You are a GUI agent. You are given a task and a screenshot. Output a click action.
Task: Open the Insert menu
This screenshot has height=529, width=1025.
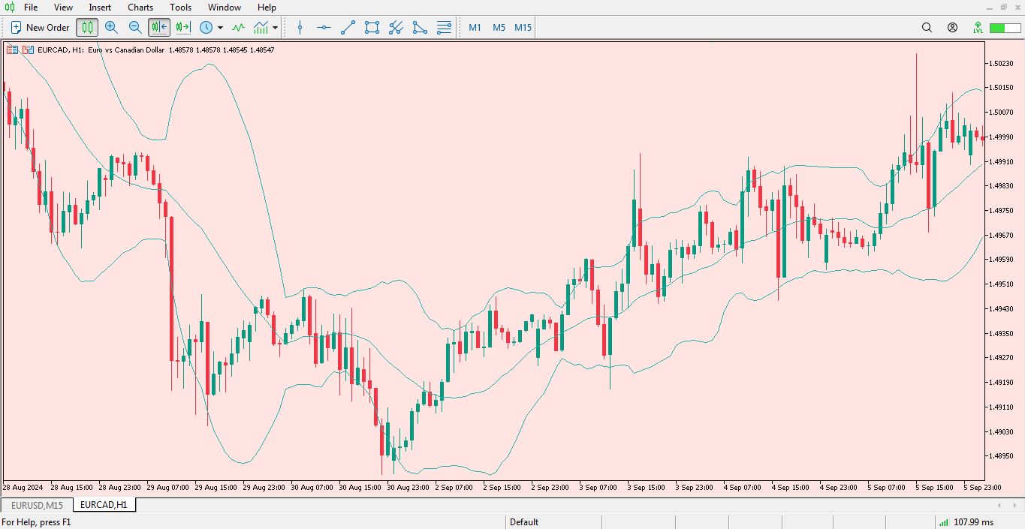100,8
